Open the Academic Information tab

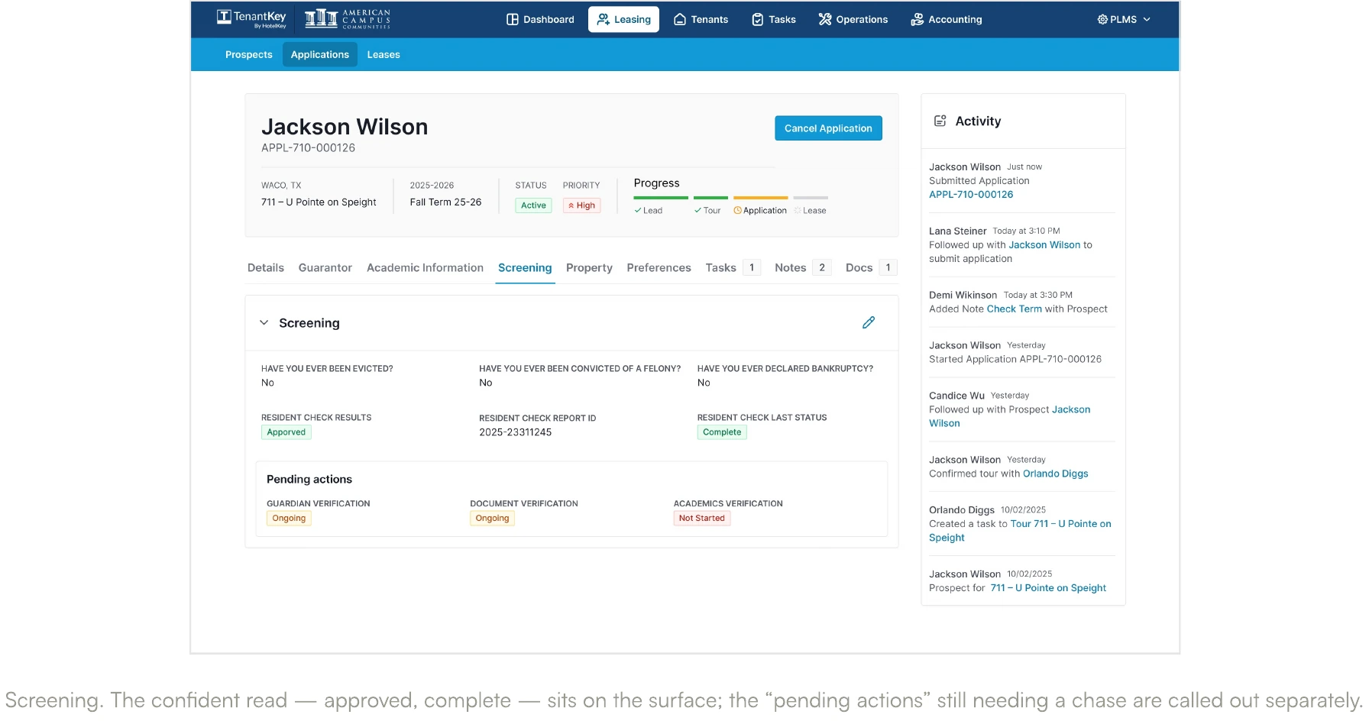tap(425, 267)
